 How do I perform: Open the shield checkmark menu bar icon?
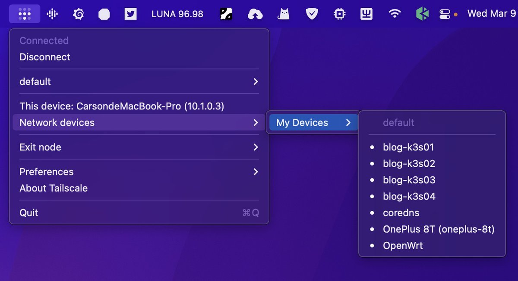[312, 14]
